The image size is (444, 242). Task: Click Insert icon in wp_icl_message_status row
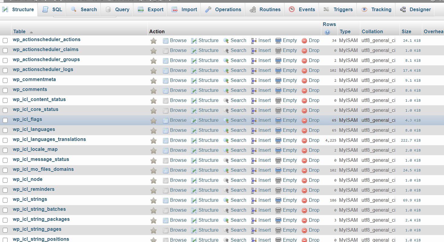254,161
